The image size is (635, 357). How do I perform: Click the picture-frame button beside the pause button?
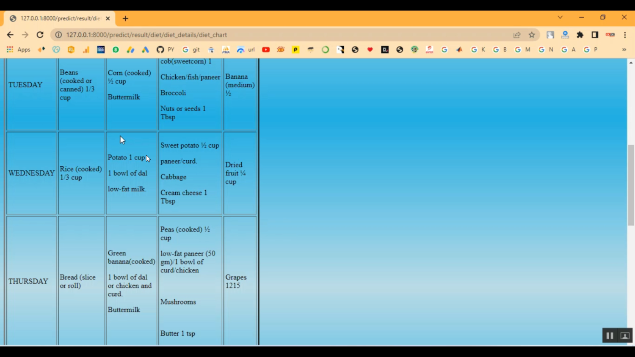625,335
